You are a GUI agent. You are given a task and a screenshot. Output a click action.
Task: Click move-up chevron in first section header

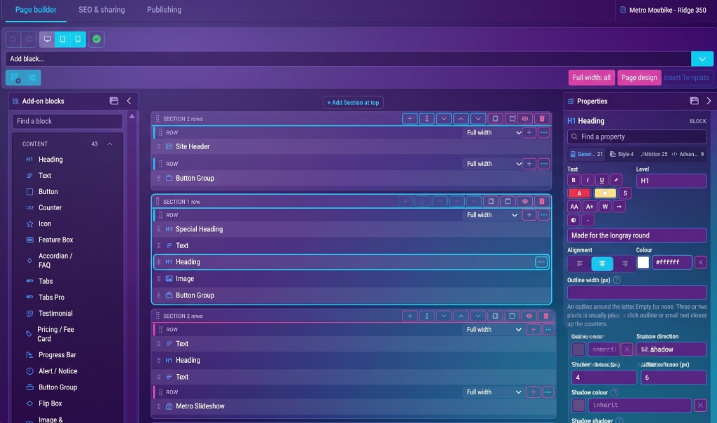[x=461, y=119]
